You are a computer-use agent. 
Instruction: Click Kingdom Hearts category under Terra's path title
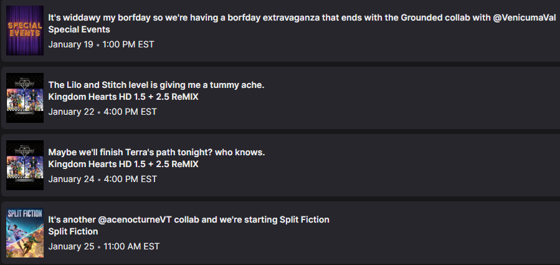123,164
